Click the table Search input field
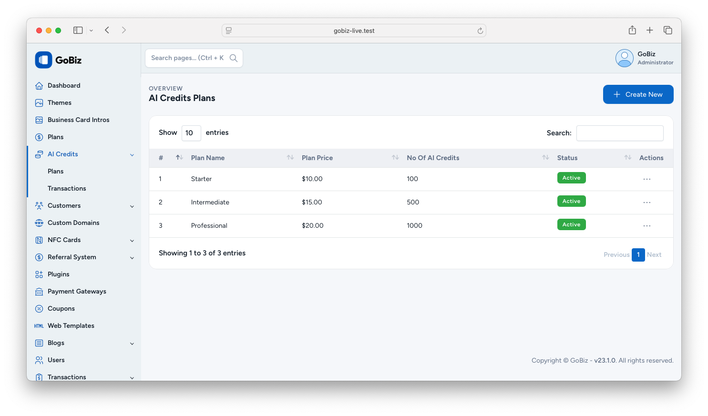708x416 pixels. 620,133
